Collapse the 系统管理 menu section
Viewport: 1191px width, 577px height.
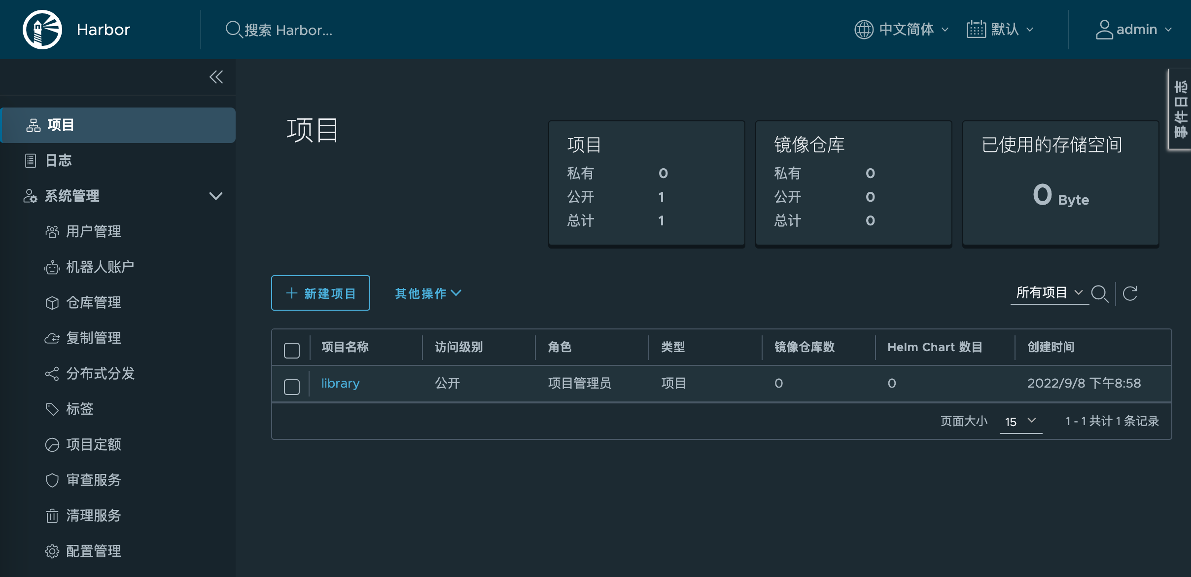[215, 196]
